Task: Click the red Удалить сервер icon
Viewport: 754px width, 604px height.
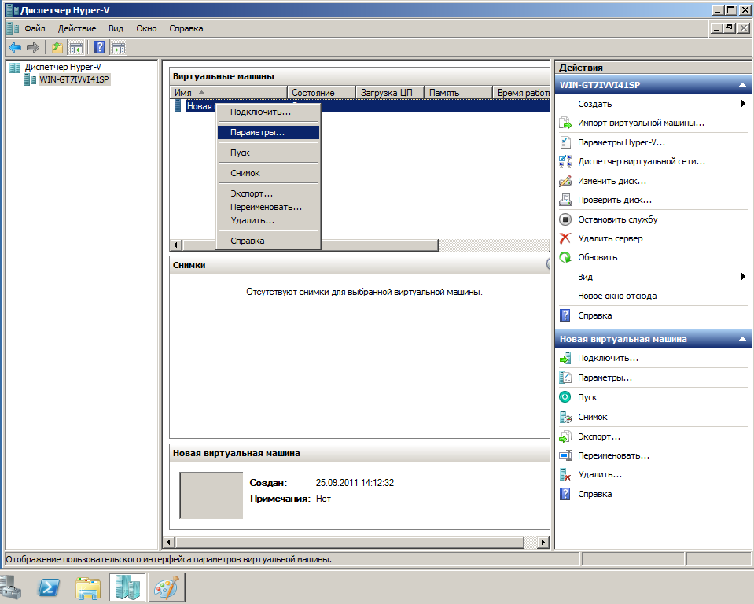Action: [x=565, y=238]
